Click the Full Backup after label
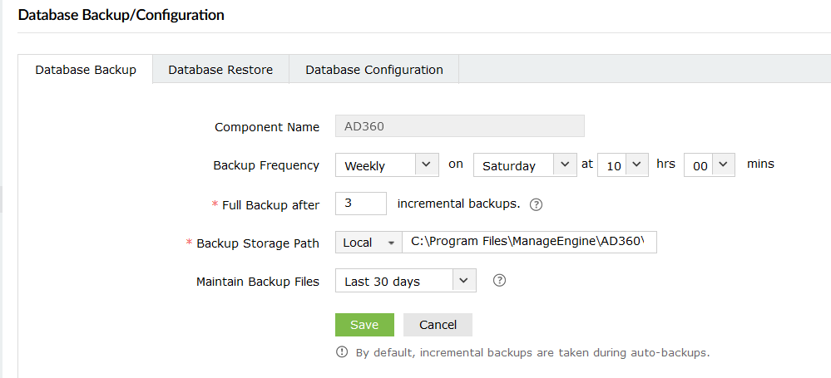Image resolution: width=831 pixels, height=378 pixels. point(270,205)
